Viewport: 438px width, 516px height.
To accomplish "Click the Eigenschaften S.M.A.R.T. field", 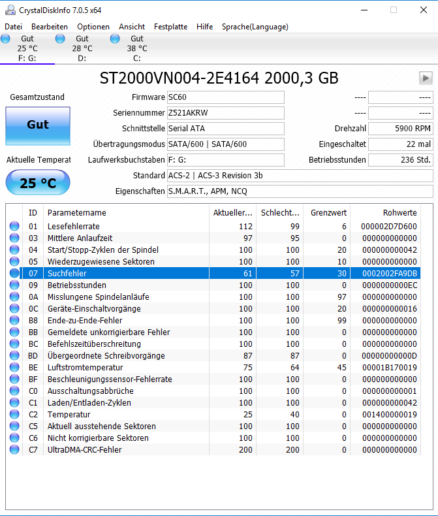I will click(300, 191).
